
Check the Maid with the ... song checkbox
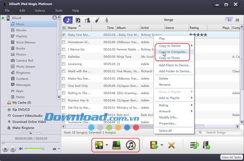pyautogui.click(x=63, y=71)
